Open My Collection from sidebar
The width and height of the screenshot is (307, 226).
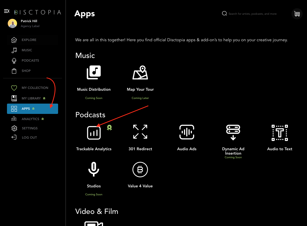[35, 88]
